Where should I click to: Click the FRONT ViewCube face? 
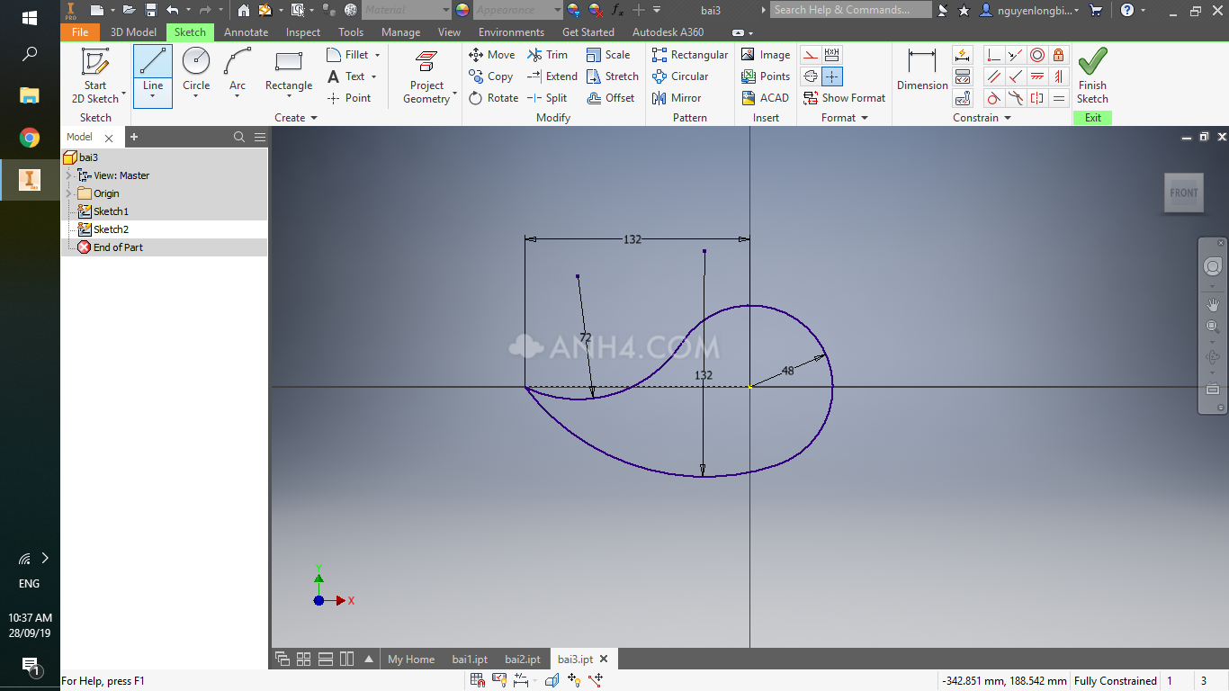pyautogui.click(x=1184, y=193)
